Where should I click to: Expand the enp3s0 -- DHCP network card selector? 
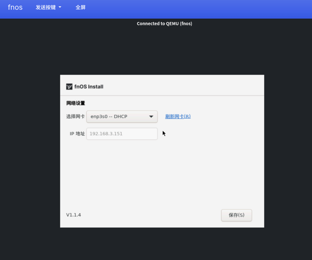coord(122,116)
